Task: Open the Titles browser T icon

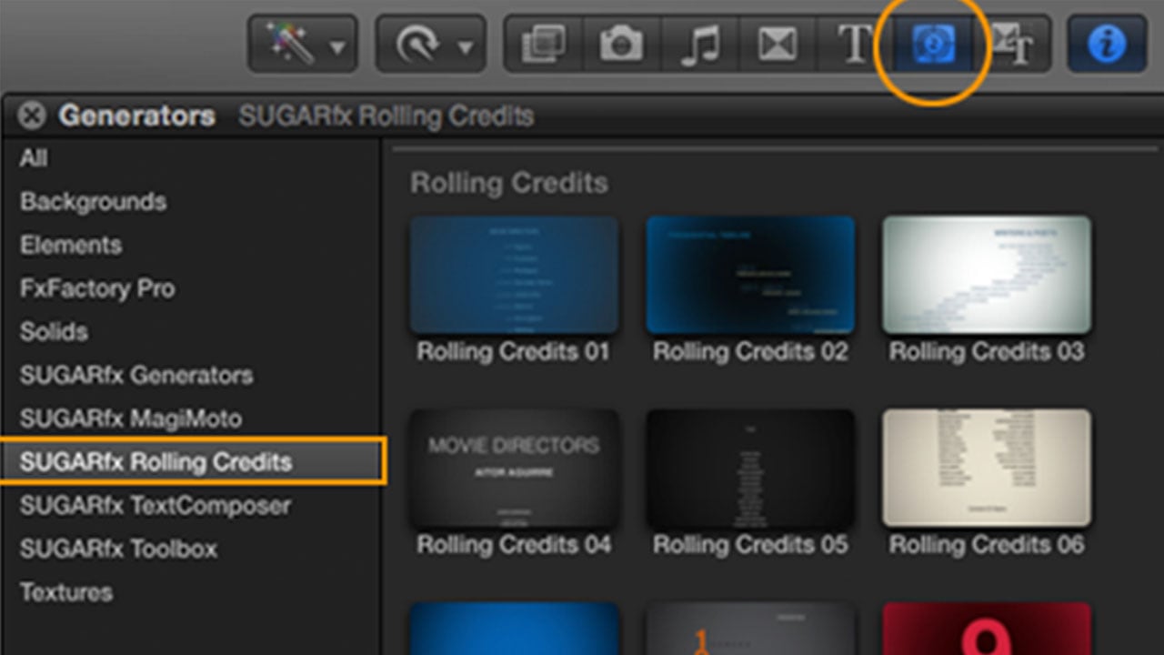Action: pos(855,44)
